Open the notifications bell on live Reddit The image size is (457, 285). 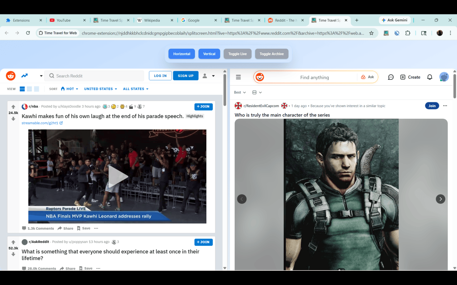(x=430, y=77)
